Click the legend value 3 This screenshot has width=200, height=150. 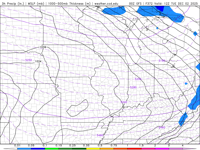[169, 145]
